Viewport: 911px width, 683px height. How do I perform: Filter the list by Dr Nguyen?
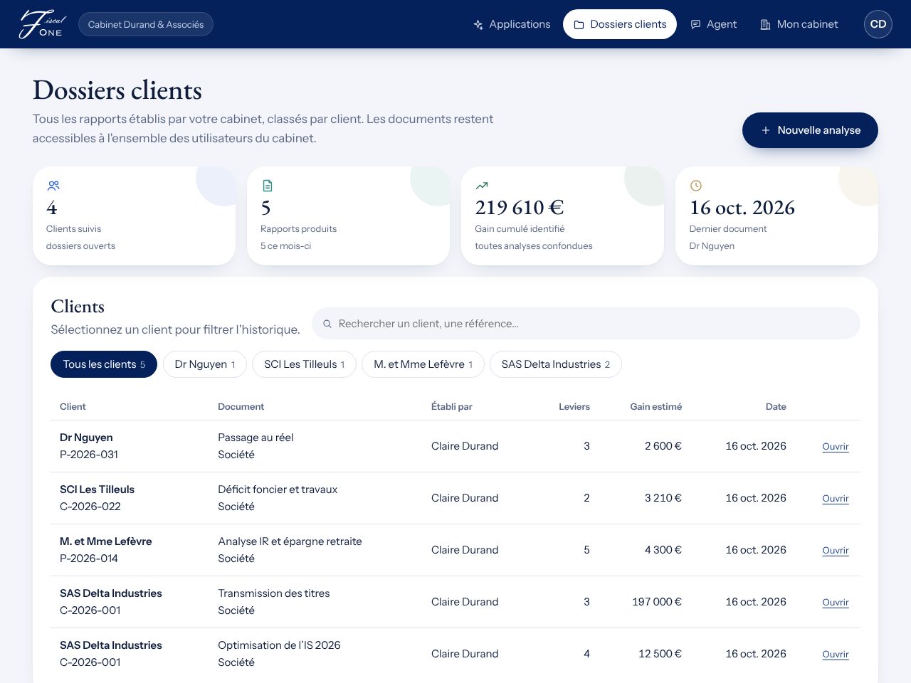click(205, 364)
